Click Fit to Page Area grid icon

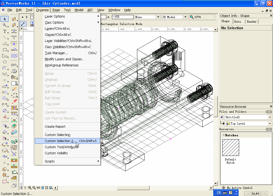click(x=43, y=188)
